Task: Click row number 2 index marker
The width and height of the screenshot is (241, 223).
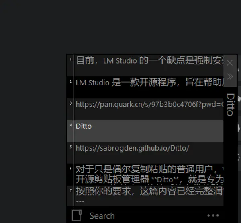Action: click(71, 81)
